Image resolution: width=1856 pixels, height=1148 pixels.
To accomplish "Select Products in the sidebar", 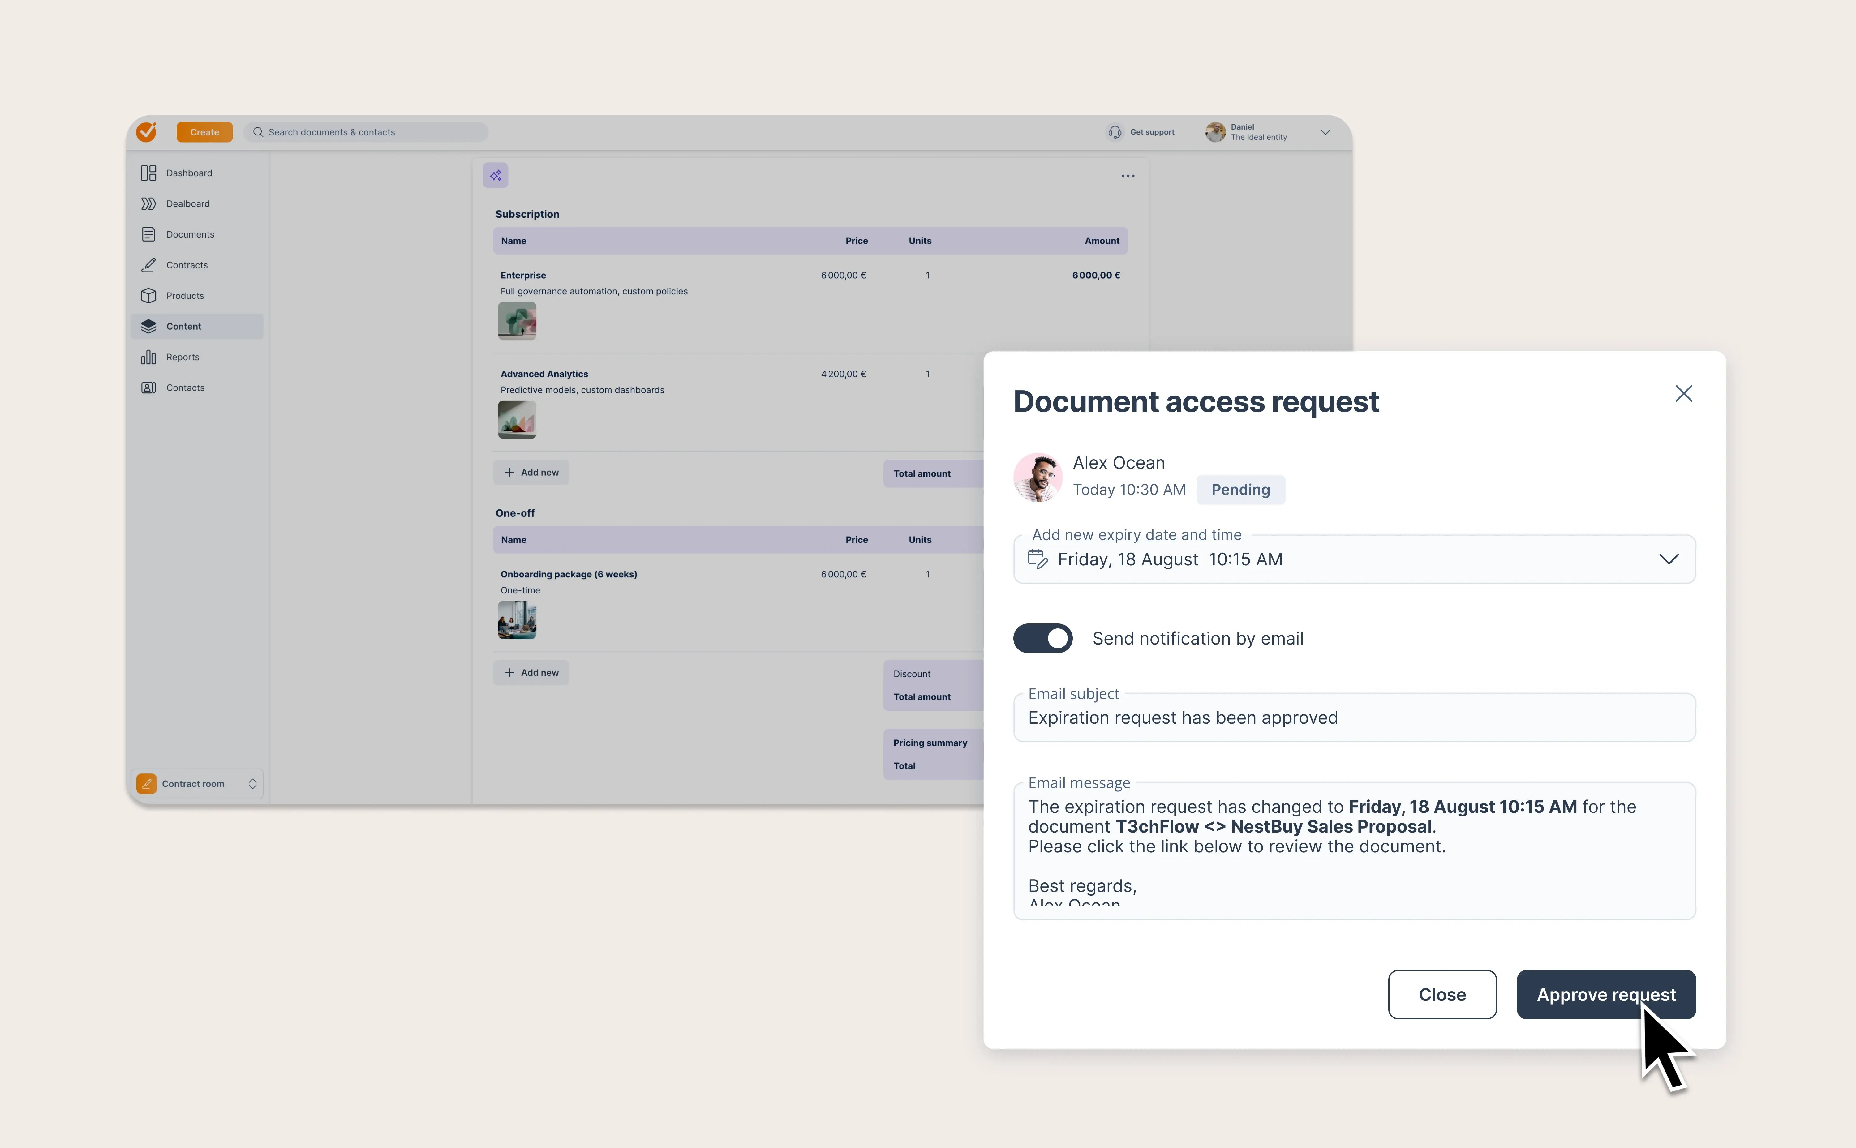I will 185,295.
